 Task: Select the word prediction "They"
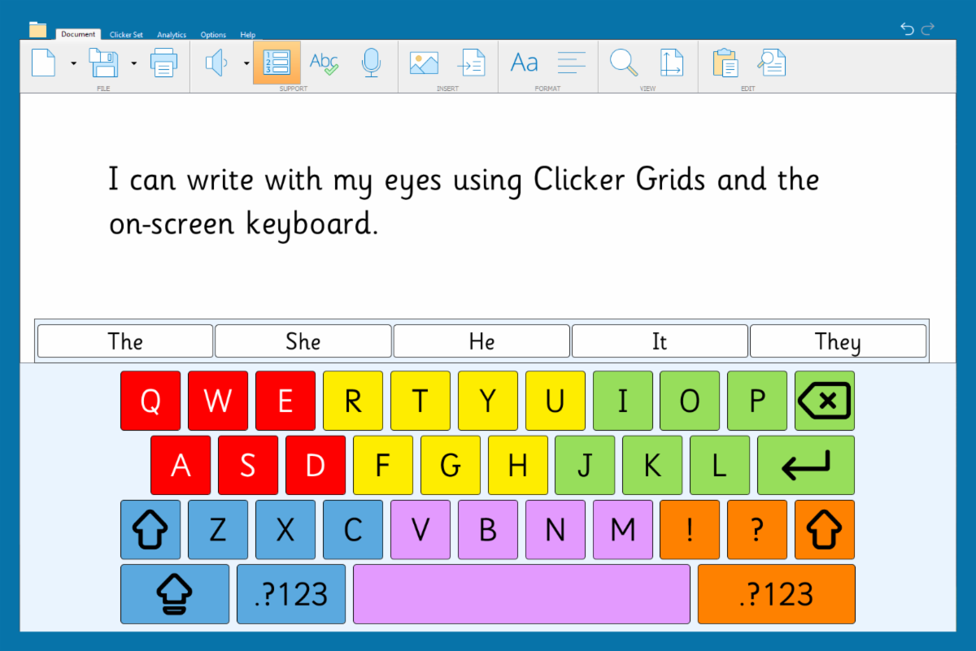click(838, 341)
